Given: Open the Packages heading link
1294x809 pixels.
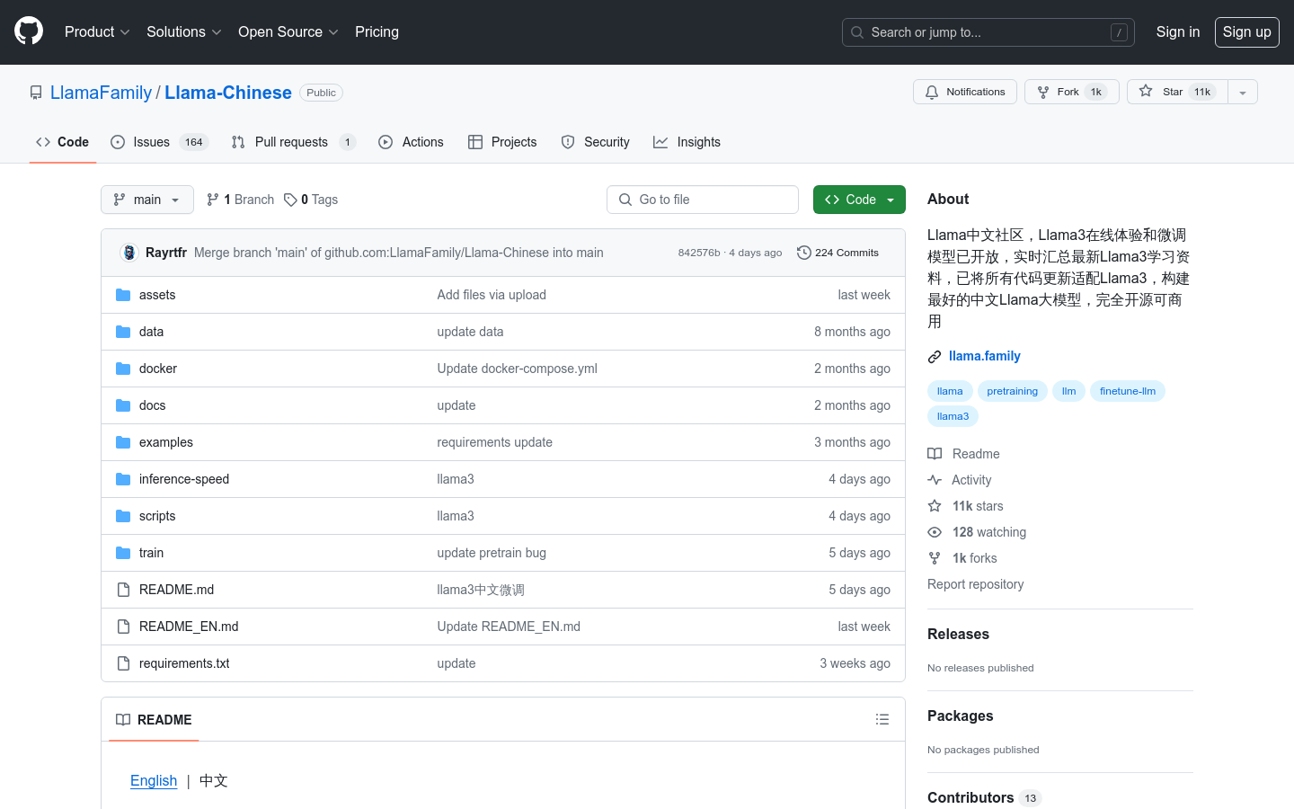Looking at the screenshot, I should [x=960, y=716].
